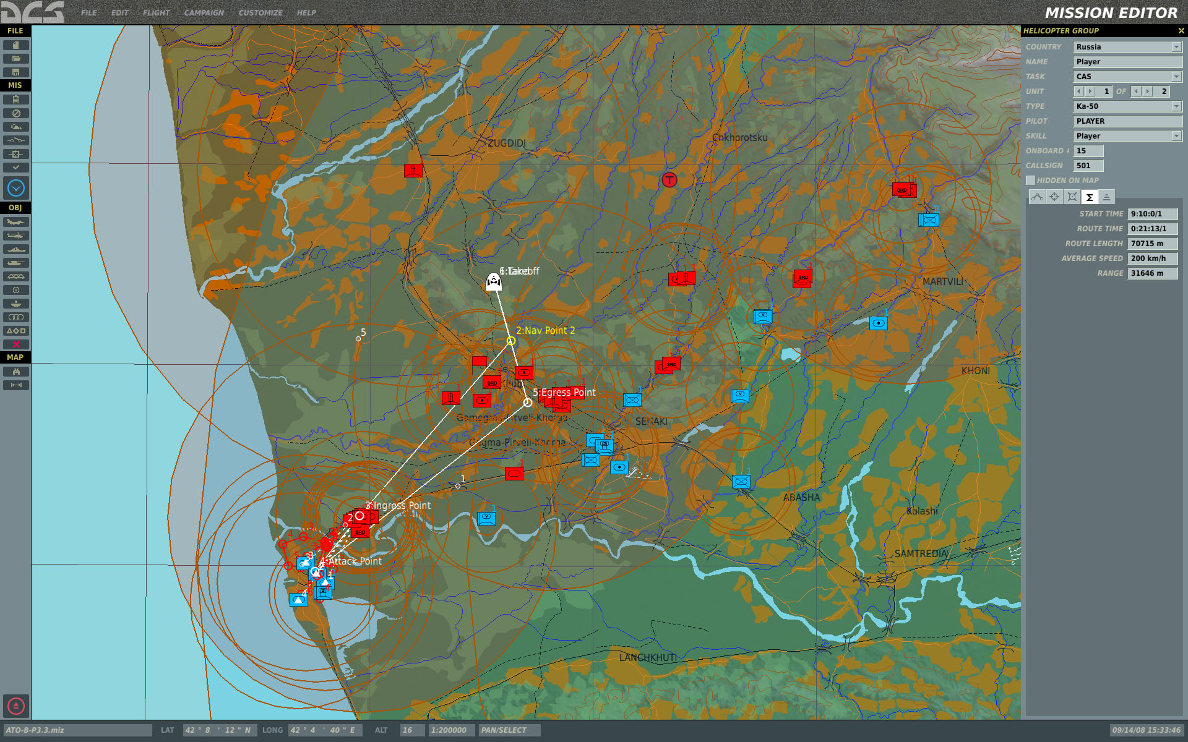Viewport: 1188px width, 742px height.
Task: Select the bowl-shaped object tool
Action: (16, 304)
